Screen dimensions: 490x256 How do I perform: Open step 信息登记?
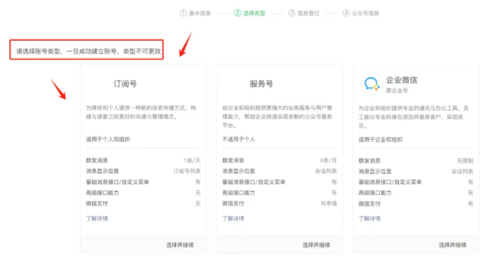pos(304,13)
